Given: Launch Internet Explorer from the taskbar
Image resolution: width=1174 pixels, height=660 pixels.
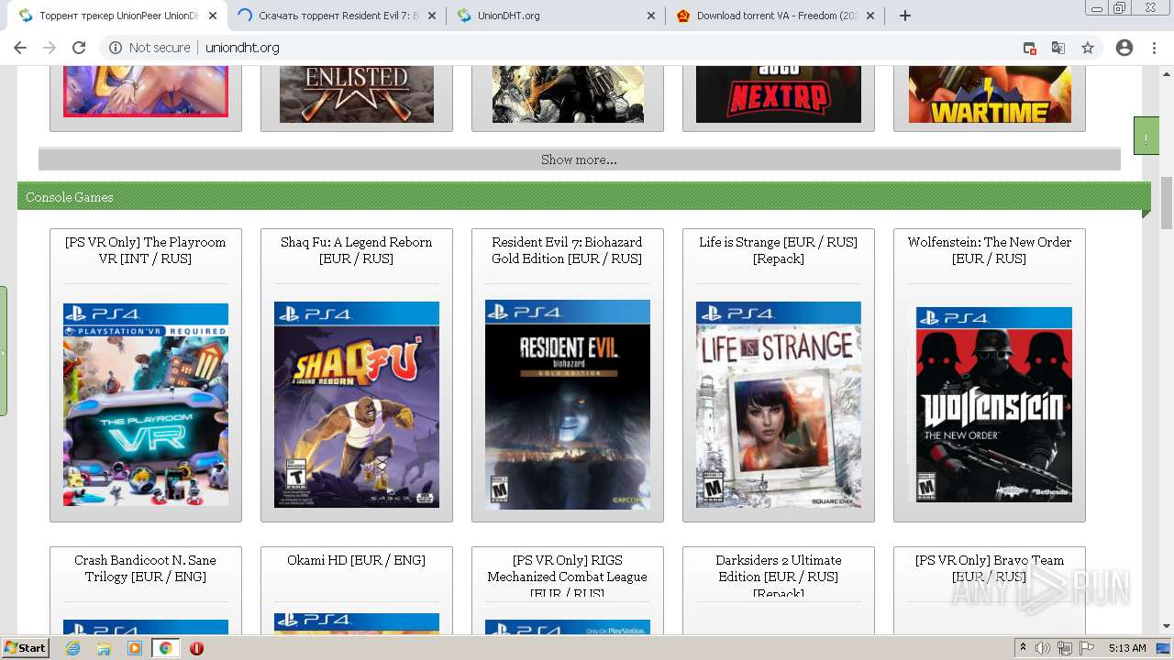Looking at the screenshot, I should (x=73, y=648).
